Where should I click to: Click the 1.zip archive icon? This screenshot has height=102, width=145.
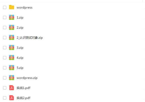[12, 17]
